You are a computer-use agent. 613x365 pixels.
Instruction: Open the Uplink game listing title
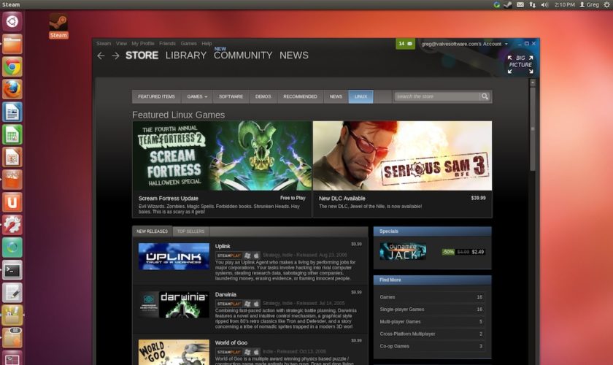[x=223, y=246]
